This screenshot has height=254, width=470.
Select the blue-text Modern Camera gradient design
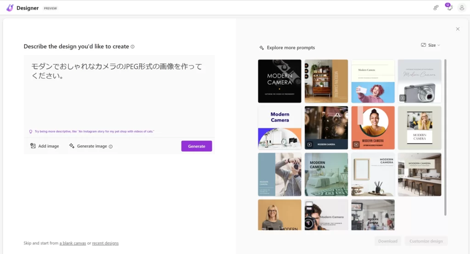click(280, 128)
